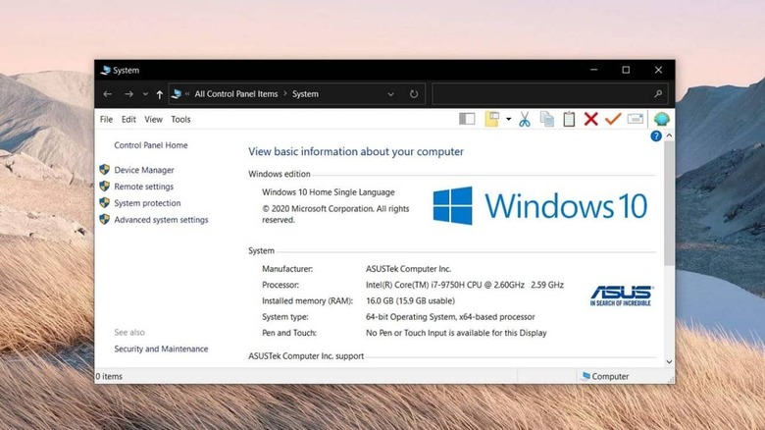Open Device Manager link
765x430 pixels.
pos(144,170)
